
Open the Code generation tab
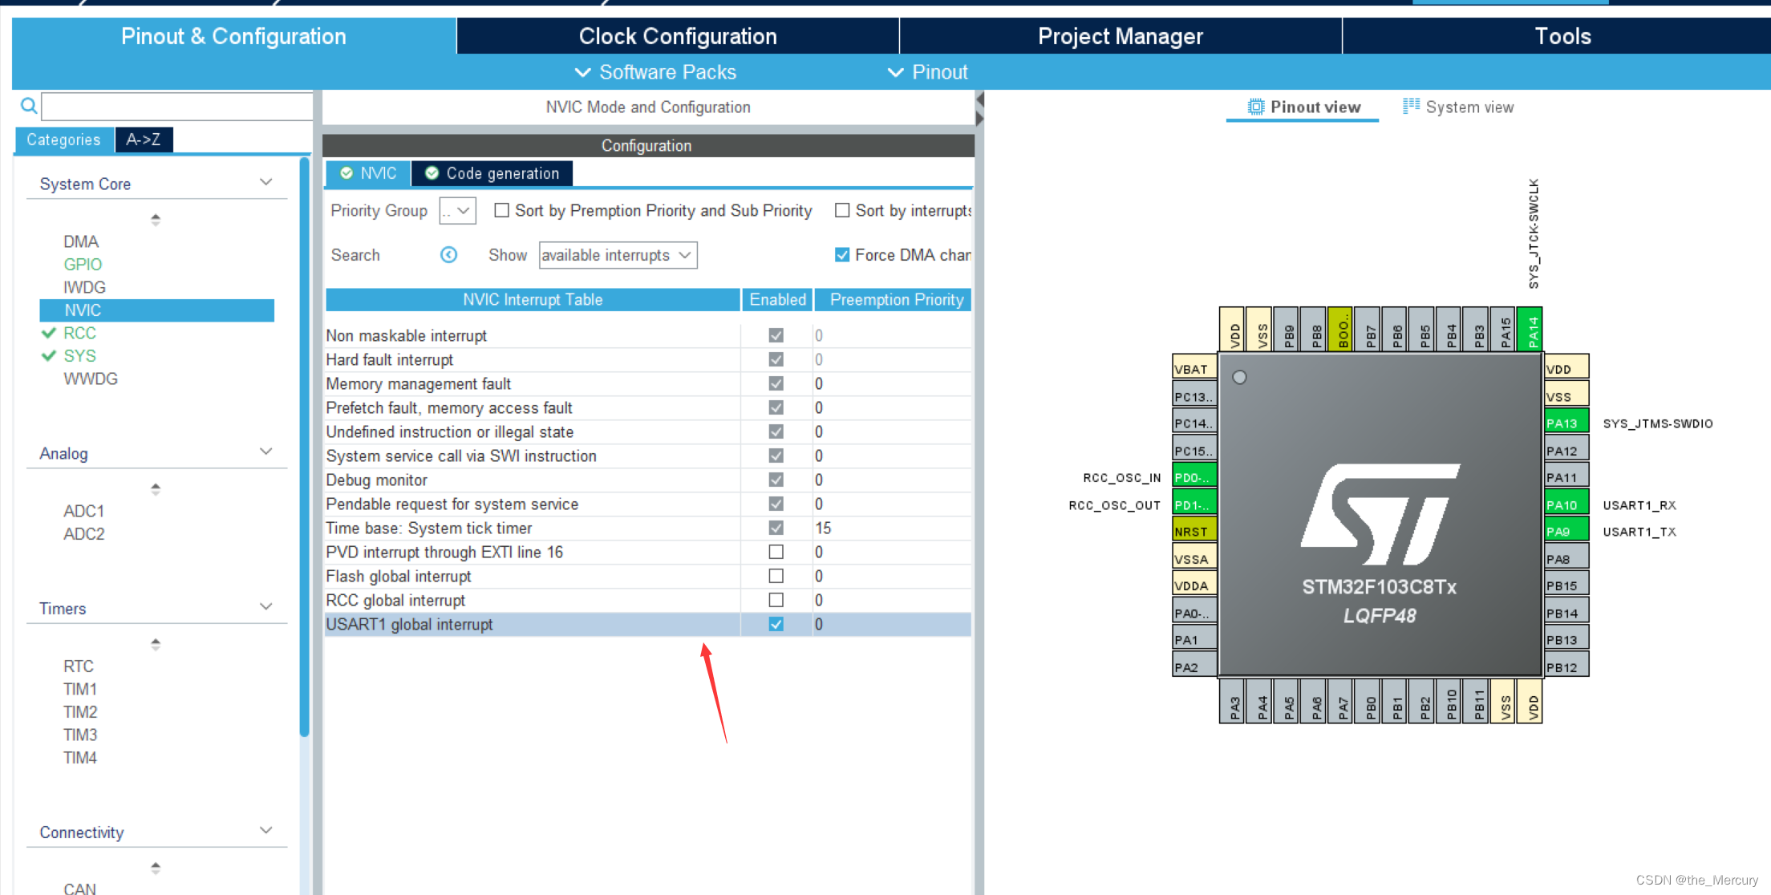pyautogui.click(x=492, y=173)
